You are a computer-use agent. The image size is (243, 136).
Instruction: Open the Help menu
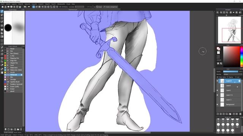(73, 4)
